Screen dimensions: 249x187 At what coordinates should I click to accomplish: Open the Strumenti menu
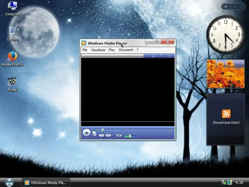[126, 50]
